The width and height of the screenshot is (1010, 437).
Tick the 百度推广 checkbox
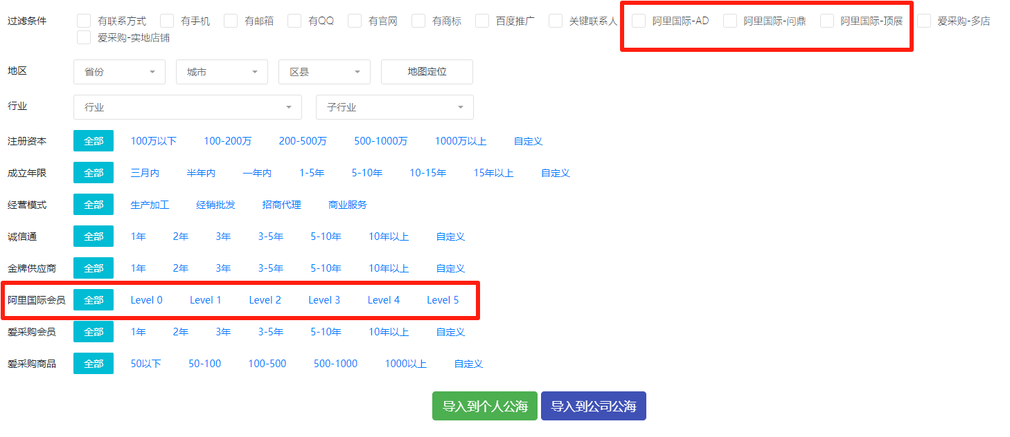pos(482,21)
